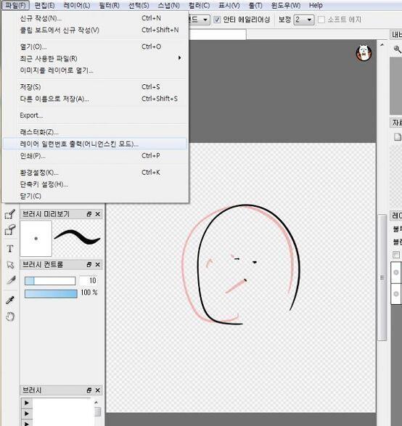
Task: Click the alpaca mascot icon
Action: coord(364,52)
